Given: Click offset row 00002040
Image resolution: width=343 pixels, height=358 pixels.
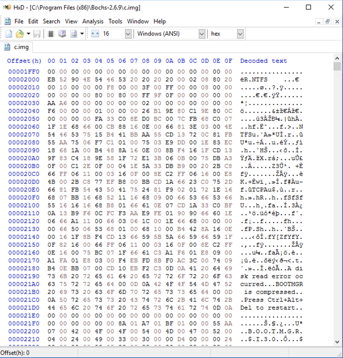Looking at the screenshot, I should tap(24, 111).
